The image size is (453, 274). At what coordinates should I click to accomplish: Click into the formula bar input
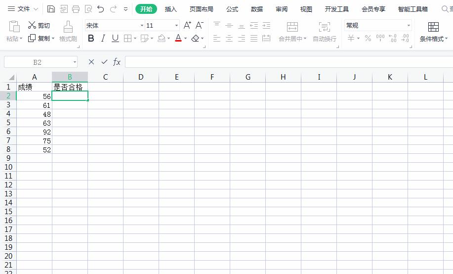(289, 62)
